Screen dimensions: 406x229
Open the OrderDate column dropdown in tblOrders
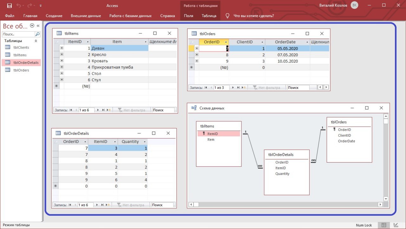(307, 42)
